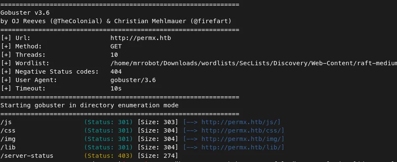Click 'OJ Reeves' in the author line
Image resolution: width=397 pixels, height=162 pixels.
(29, 21)
